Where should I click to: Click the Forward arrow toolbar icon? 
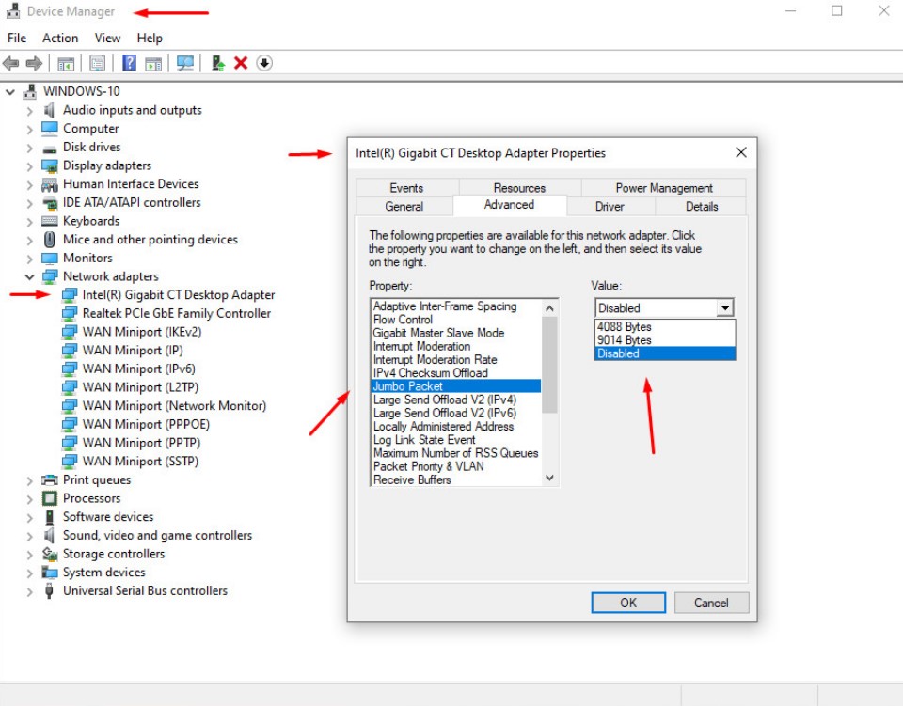coord(34,63)
